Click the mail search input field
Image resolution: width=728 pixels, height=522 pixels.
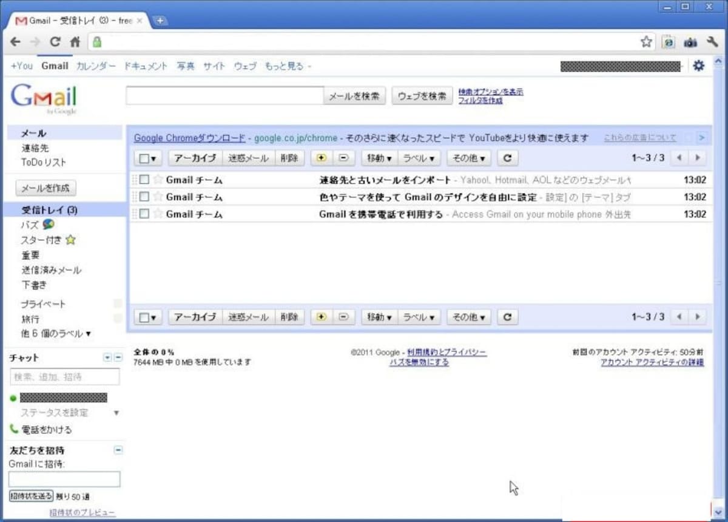224,96
